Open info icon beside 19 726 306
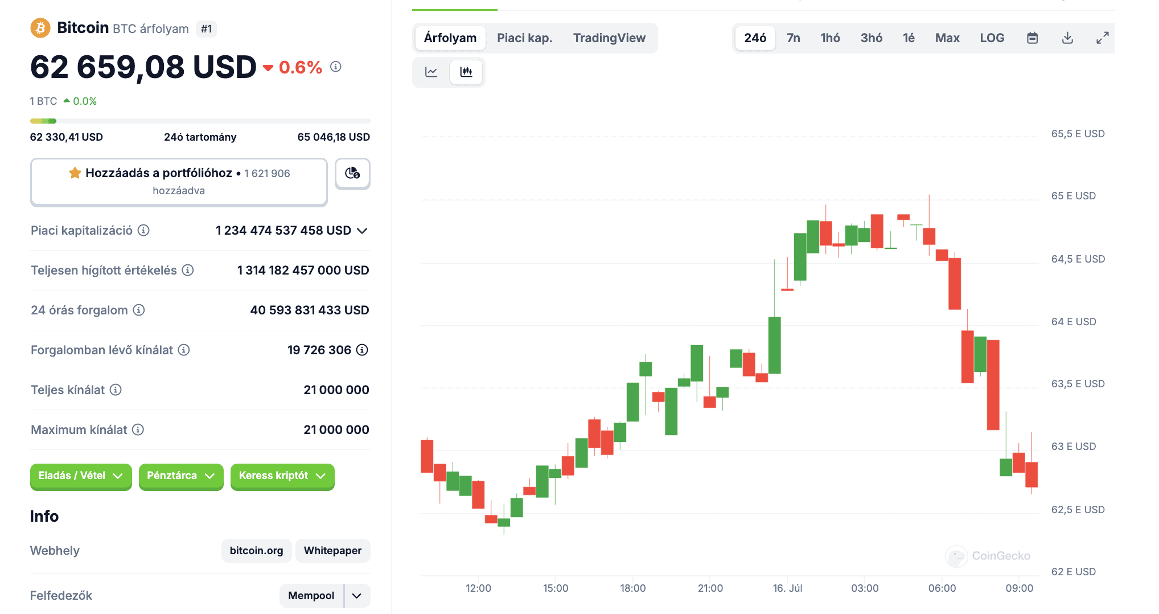Screen dimensions: 1159x614 [x=362, y=350]
